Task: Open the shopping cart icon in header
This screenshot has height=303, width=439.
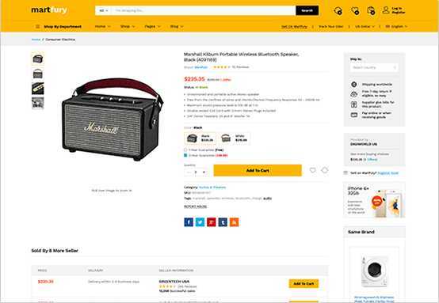Action: tap(371, 11)
